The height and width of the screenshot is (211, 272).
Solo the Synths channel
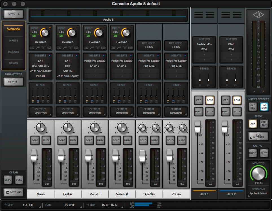[143, 140]
